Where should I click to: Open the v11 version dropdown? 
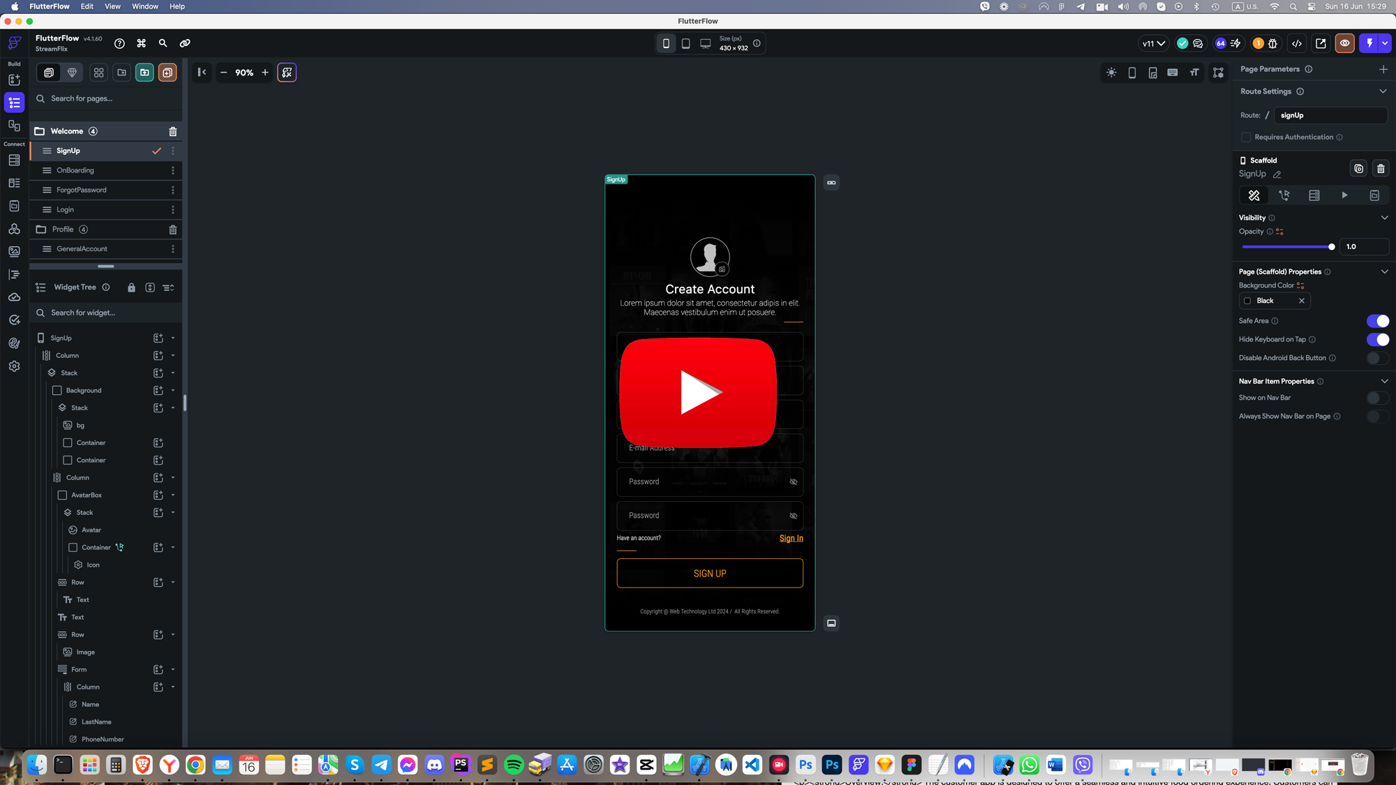point(1153,43)
